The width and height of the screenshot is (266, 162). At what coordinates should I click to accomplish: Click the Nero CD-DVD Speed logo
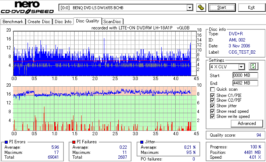[27, 7]
